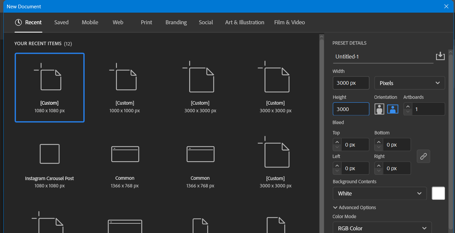The height and width of the screenshot is (233, 455).
Task: Toggle the bleed link chain icon
Action: pos(423,156)
